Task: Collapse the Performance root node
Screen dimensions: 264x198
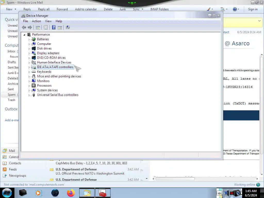Action: pos(24,35)
